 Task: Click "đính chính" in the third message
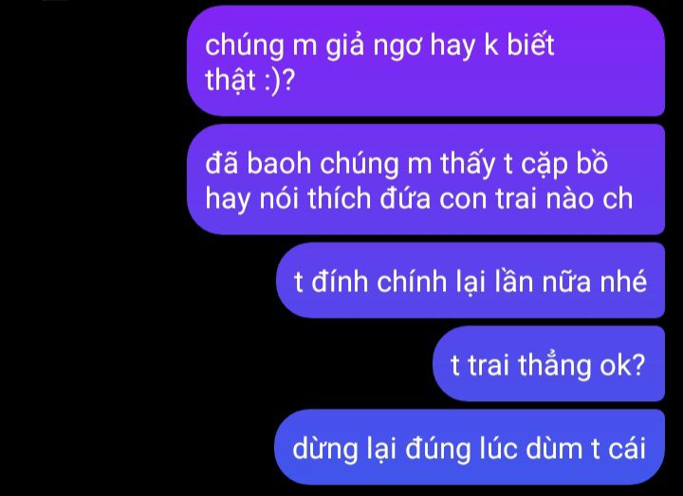(379, 282)
